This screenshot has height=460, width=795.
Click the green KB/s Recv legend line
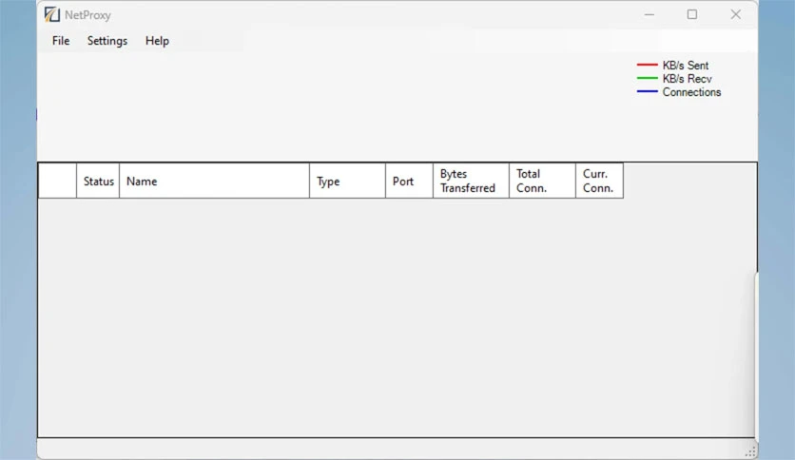[647, 78]
